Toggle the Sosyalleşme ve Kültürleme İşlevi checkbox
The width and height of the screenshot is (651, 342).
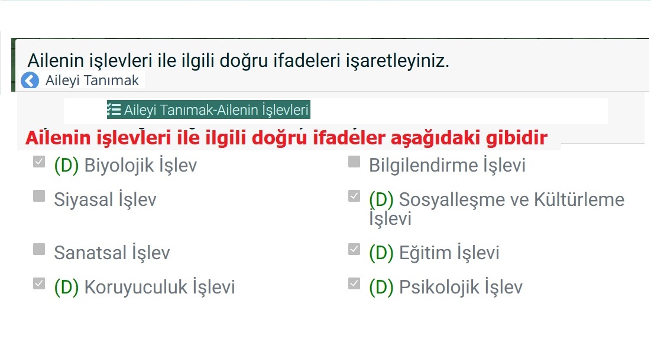(x=354, y=196)
